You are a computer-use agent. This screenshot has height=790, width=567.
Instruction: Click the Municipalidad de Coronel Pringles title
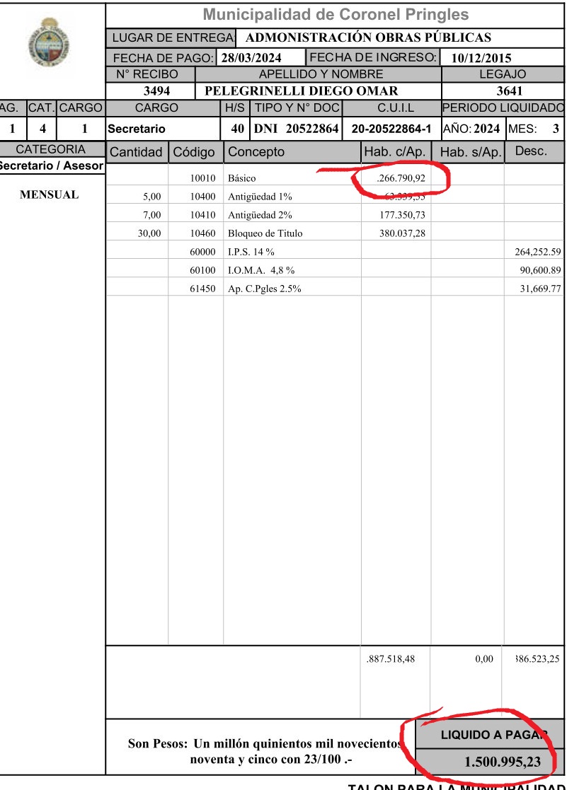point(336,14)
